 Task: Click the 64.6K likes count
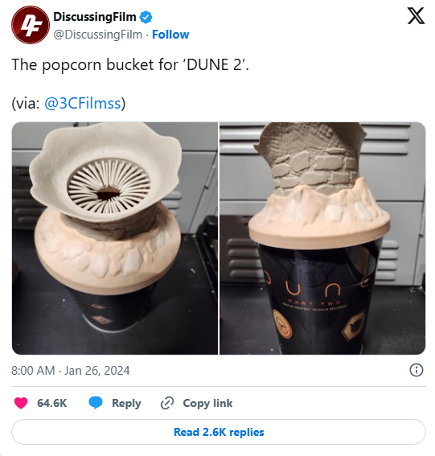(x=52, y=404)
